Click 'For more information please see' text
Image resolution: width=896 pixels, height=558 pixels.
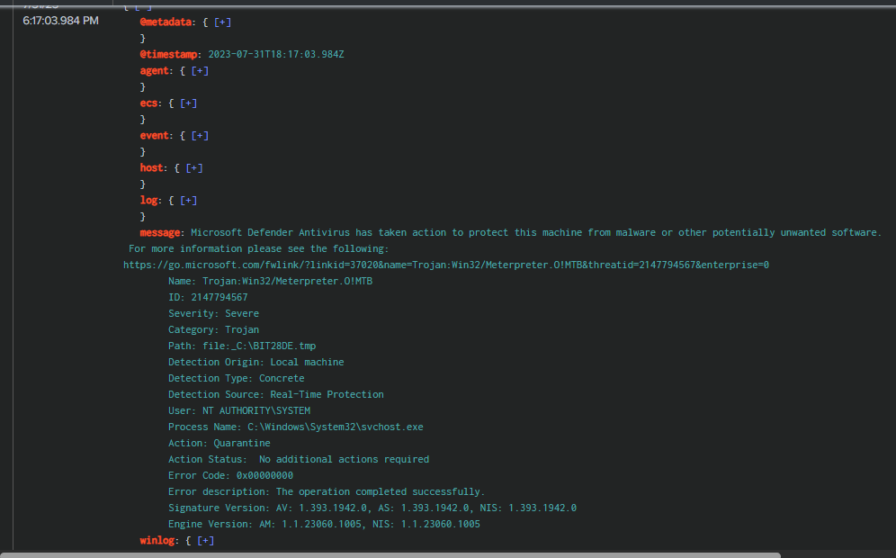tap(259, 248)
